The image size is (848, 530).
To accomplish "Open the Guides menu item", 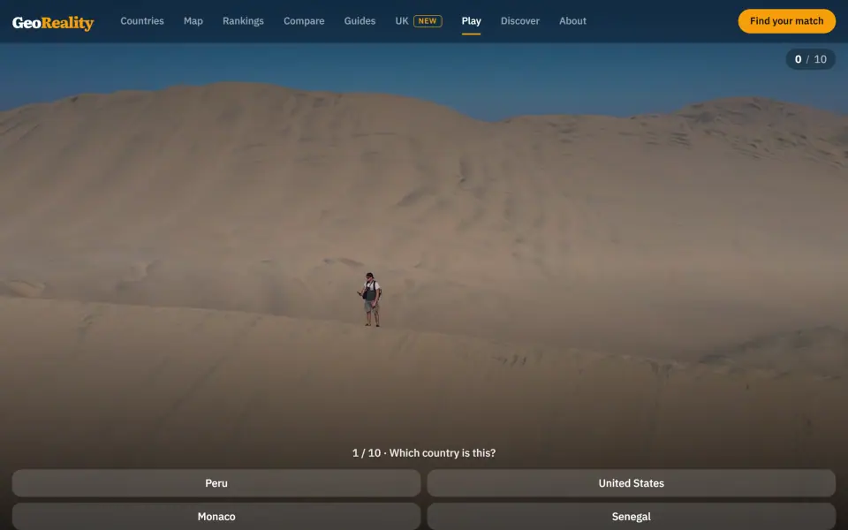I will (x=360, y=21).
